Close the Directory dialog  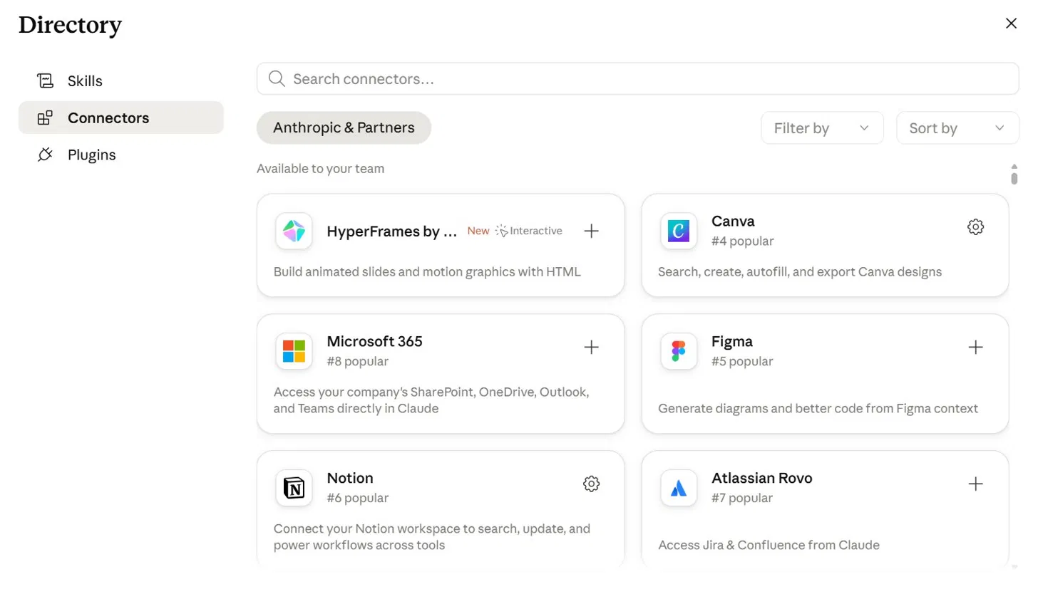click(1011, 24)
